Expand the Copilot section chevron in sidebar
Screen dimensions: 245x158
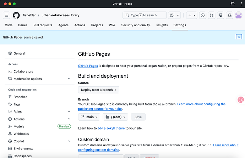[x=69, y=141]
